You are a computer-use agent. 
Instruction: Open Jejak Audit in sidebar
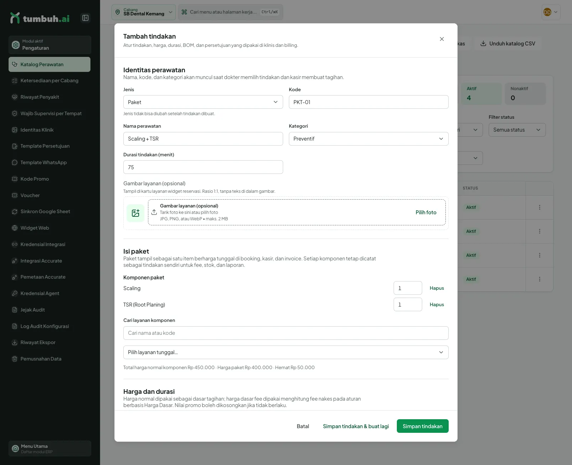coord(49,310)
